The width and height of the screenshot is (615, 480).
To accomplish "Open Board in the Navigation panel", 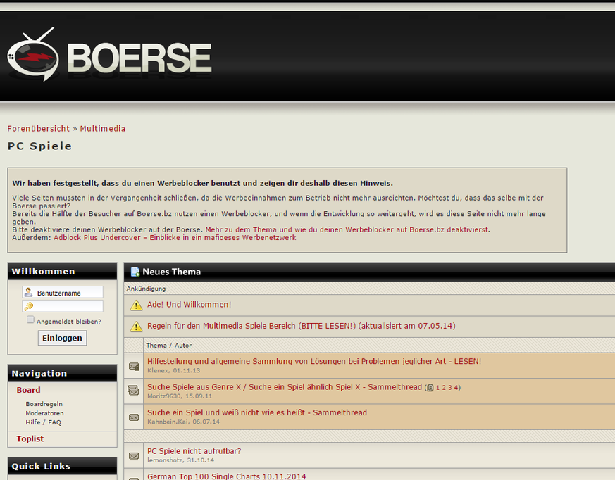I will [x=29, y=390].
